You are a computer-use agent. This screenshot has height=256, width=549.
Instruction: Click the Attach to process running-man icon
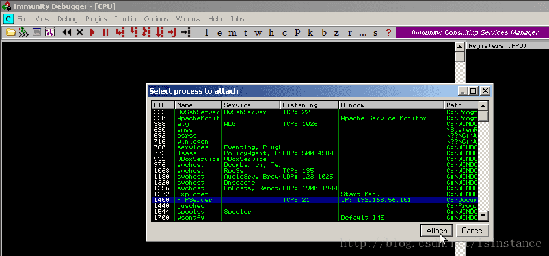tap(23, 32)
